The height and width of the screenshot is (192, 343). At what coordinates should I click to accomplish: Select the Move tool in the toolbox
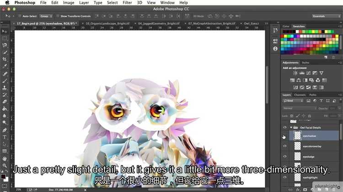pos(5,31)
